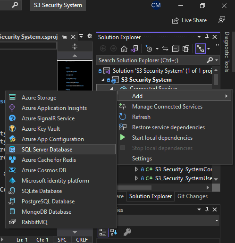Click the Show All Files icon
This screenshot has width=235, height=243.
(x=186, y=49)
